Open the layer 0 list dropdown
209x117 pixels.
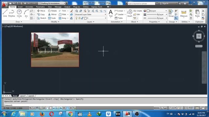click(x=90, y=18)
